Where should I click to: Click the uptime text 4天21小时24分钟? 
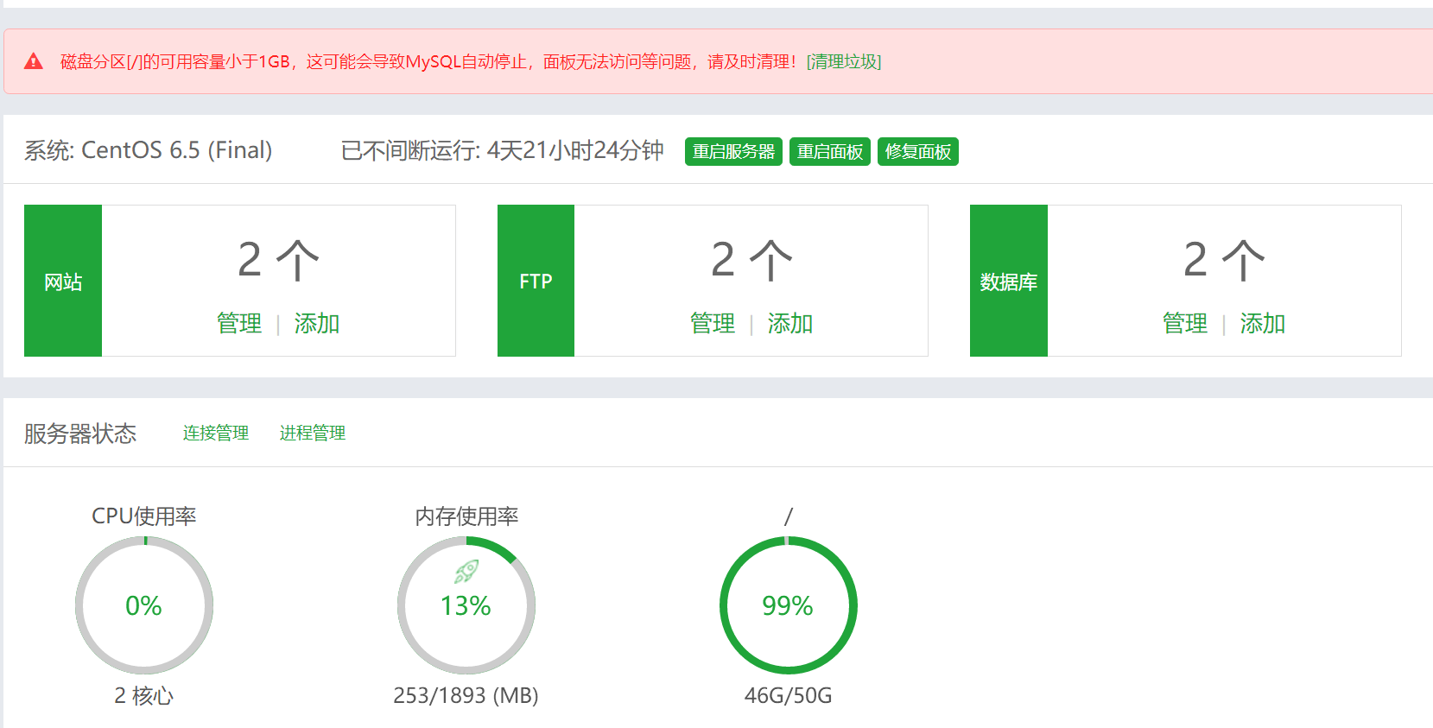pos(575,150)
